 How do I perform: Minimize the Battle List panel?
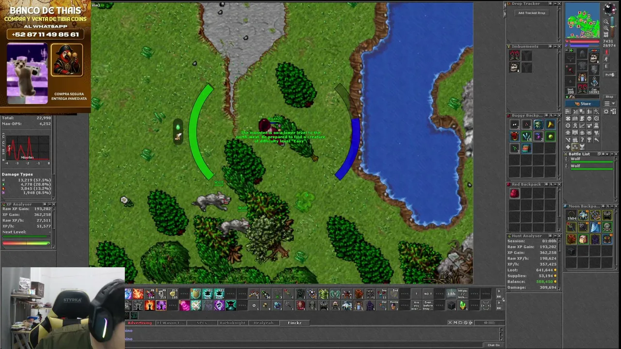[611, 154]
